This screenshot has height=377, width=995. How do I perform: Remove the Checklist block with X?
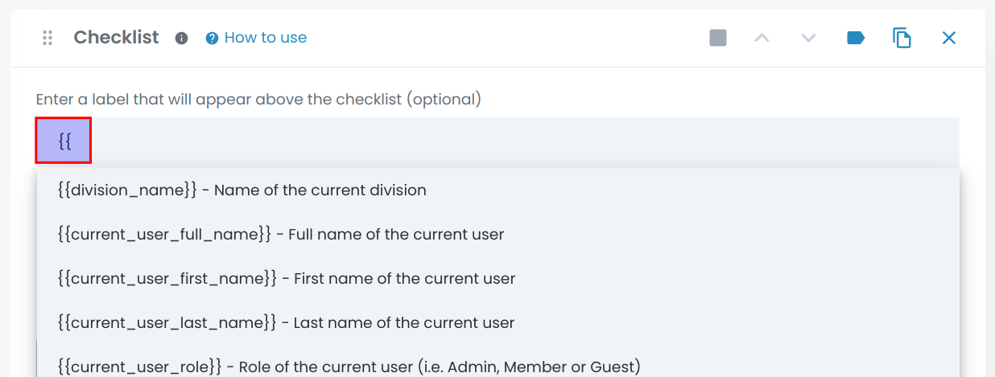click(949, 38)
